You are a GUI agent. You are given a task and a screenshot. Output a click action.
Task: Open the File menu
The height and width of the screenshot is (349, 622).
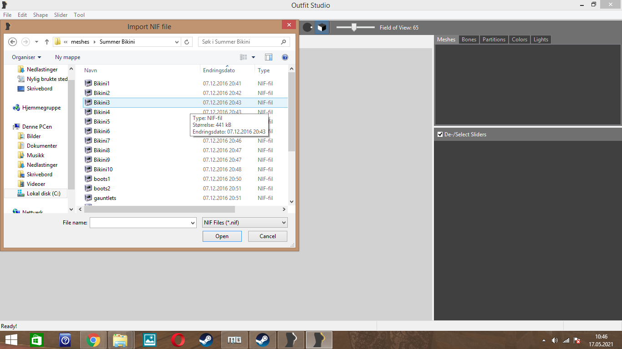pos(7,15)
